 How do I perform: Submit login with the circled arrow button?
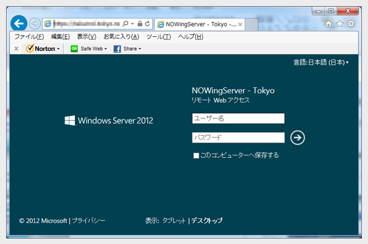click(297, 138)
